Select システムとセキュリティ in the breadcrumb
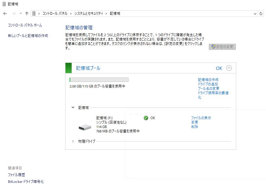This screenshot has width=266, height=187. pos(88,14)
